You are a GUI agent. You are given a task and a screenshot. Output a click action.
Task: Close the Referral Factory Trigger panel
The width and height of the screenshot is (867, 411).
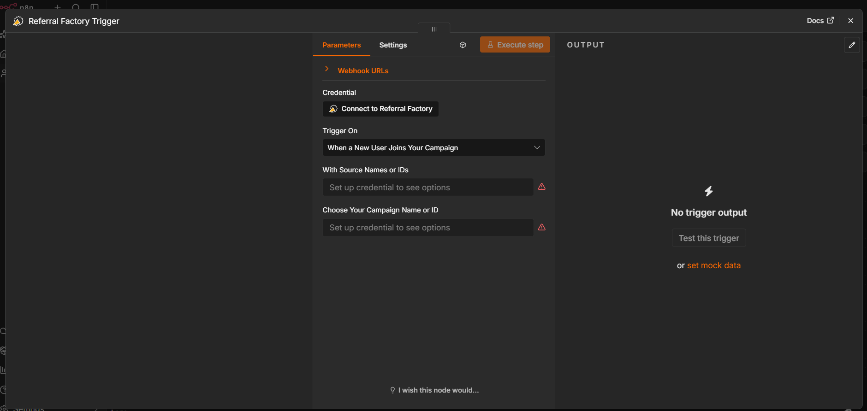[851, 21]
